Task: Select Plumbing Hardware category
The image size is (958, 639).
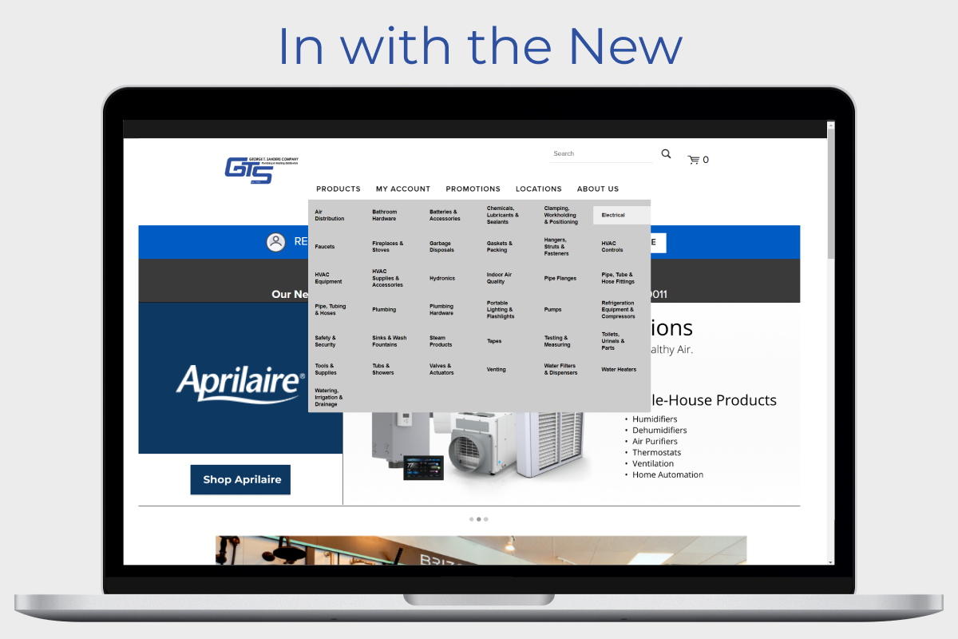Action: (x=441, y=310)
